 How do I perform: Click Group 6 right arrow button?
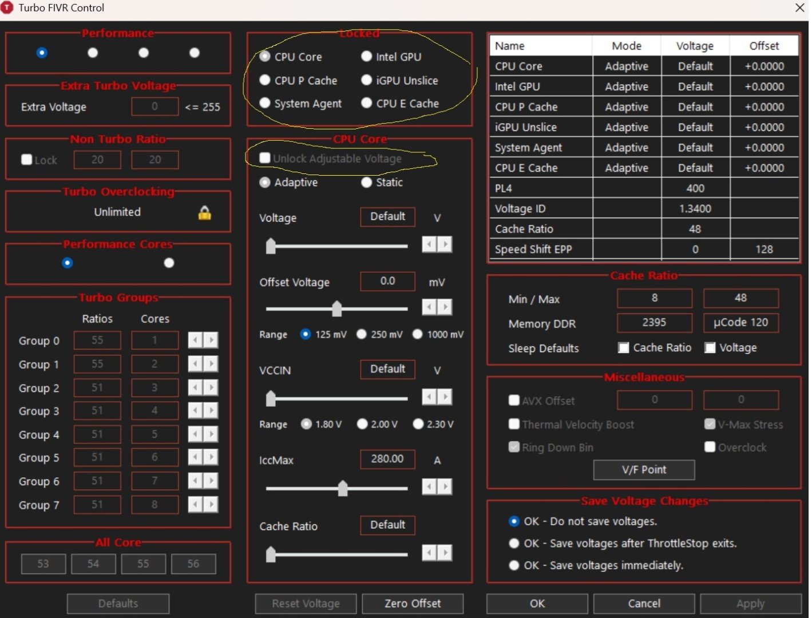click(x=211, y=481)
